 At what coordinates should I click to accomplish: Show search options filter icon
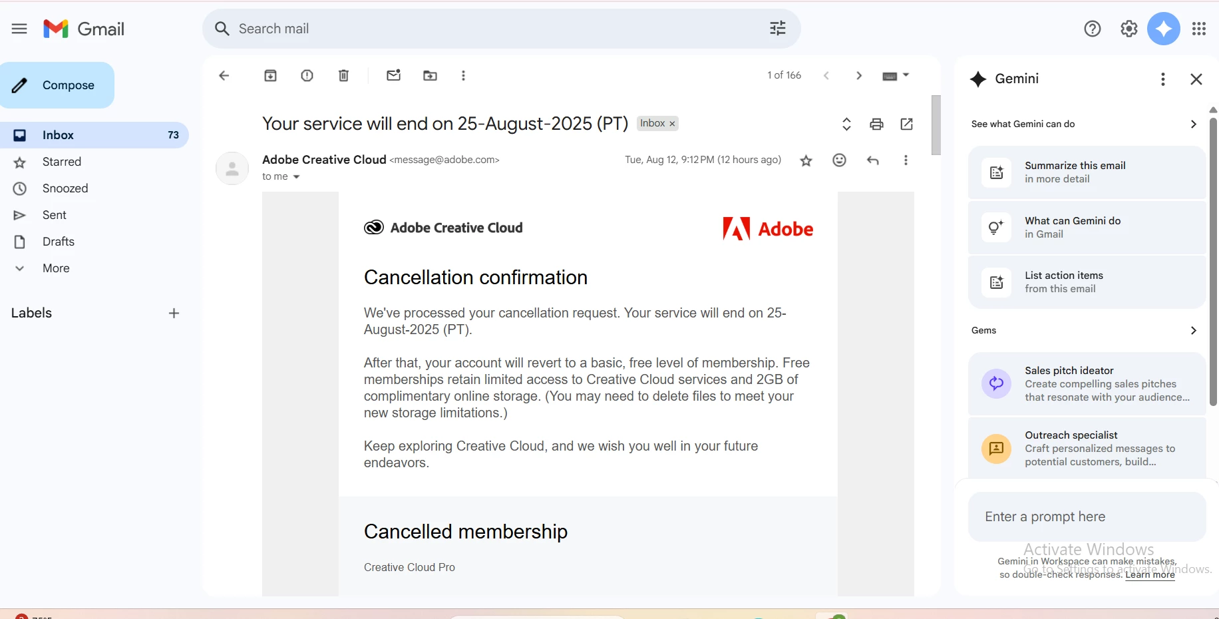point(777,29)
